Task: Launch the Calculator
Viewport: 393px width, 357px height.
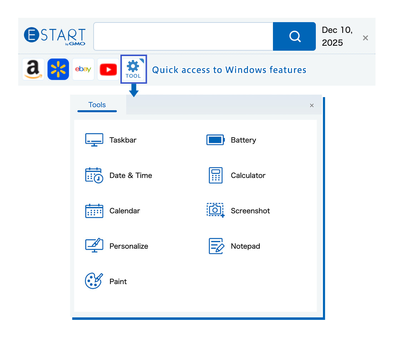Action: click(236, 175)
